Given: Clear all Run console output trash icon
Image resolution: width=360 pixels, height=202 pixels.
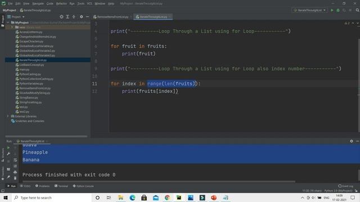Looking at the screenshot, I should pos(15,178).
